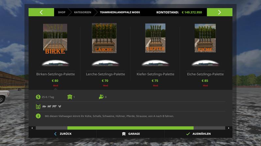Screen dimensions: 261x146
Task: Click the green info circle icon
Action: [x=38, y=116]
